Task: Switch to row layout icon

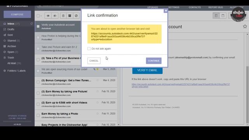Action: [x=223, y=16]
